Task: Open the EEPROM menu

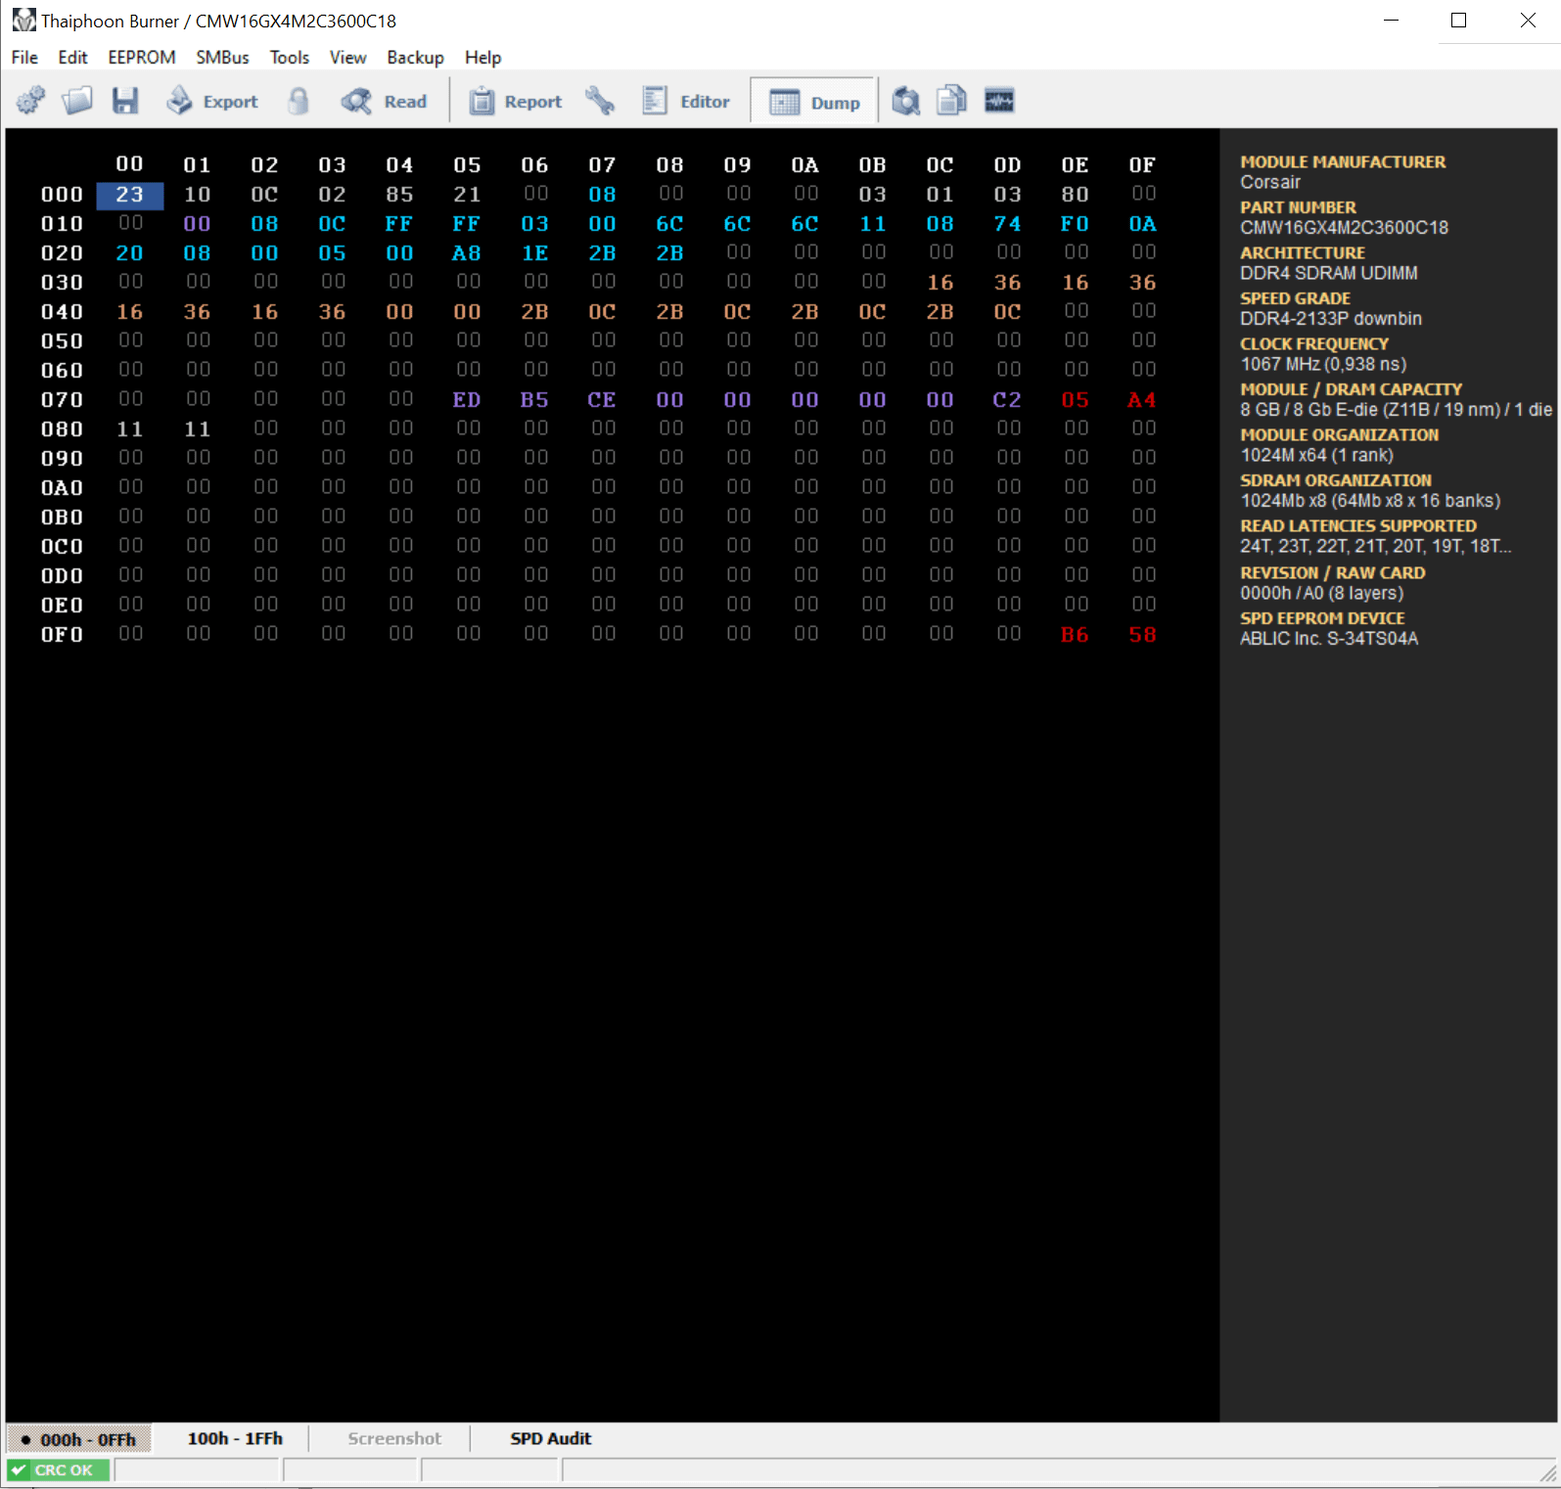Action: click(142, 58)
